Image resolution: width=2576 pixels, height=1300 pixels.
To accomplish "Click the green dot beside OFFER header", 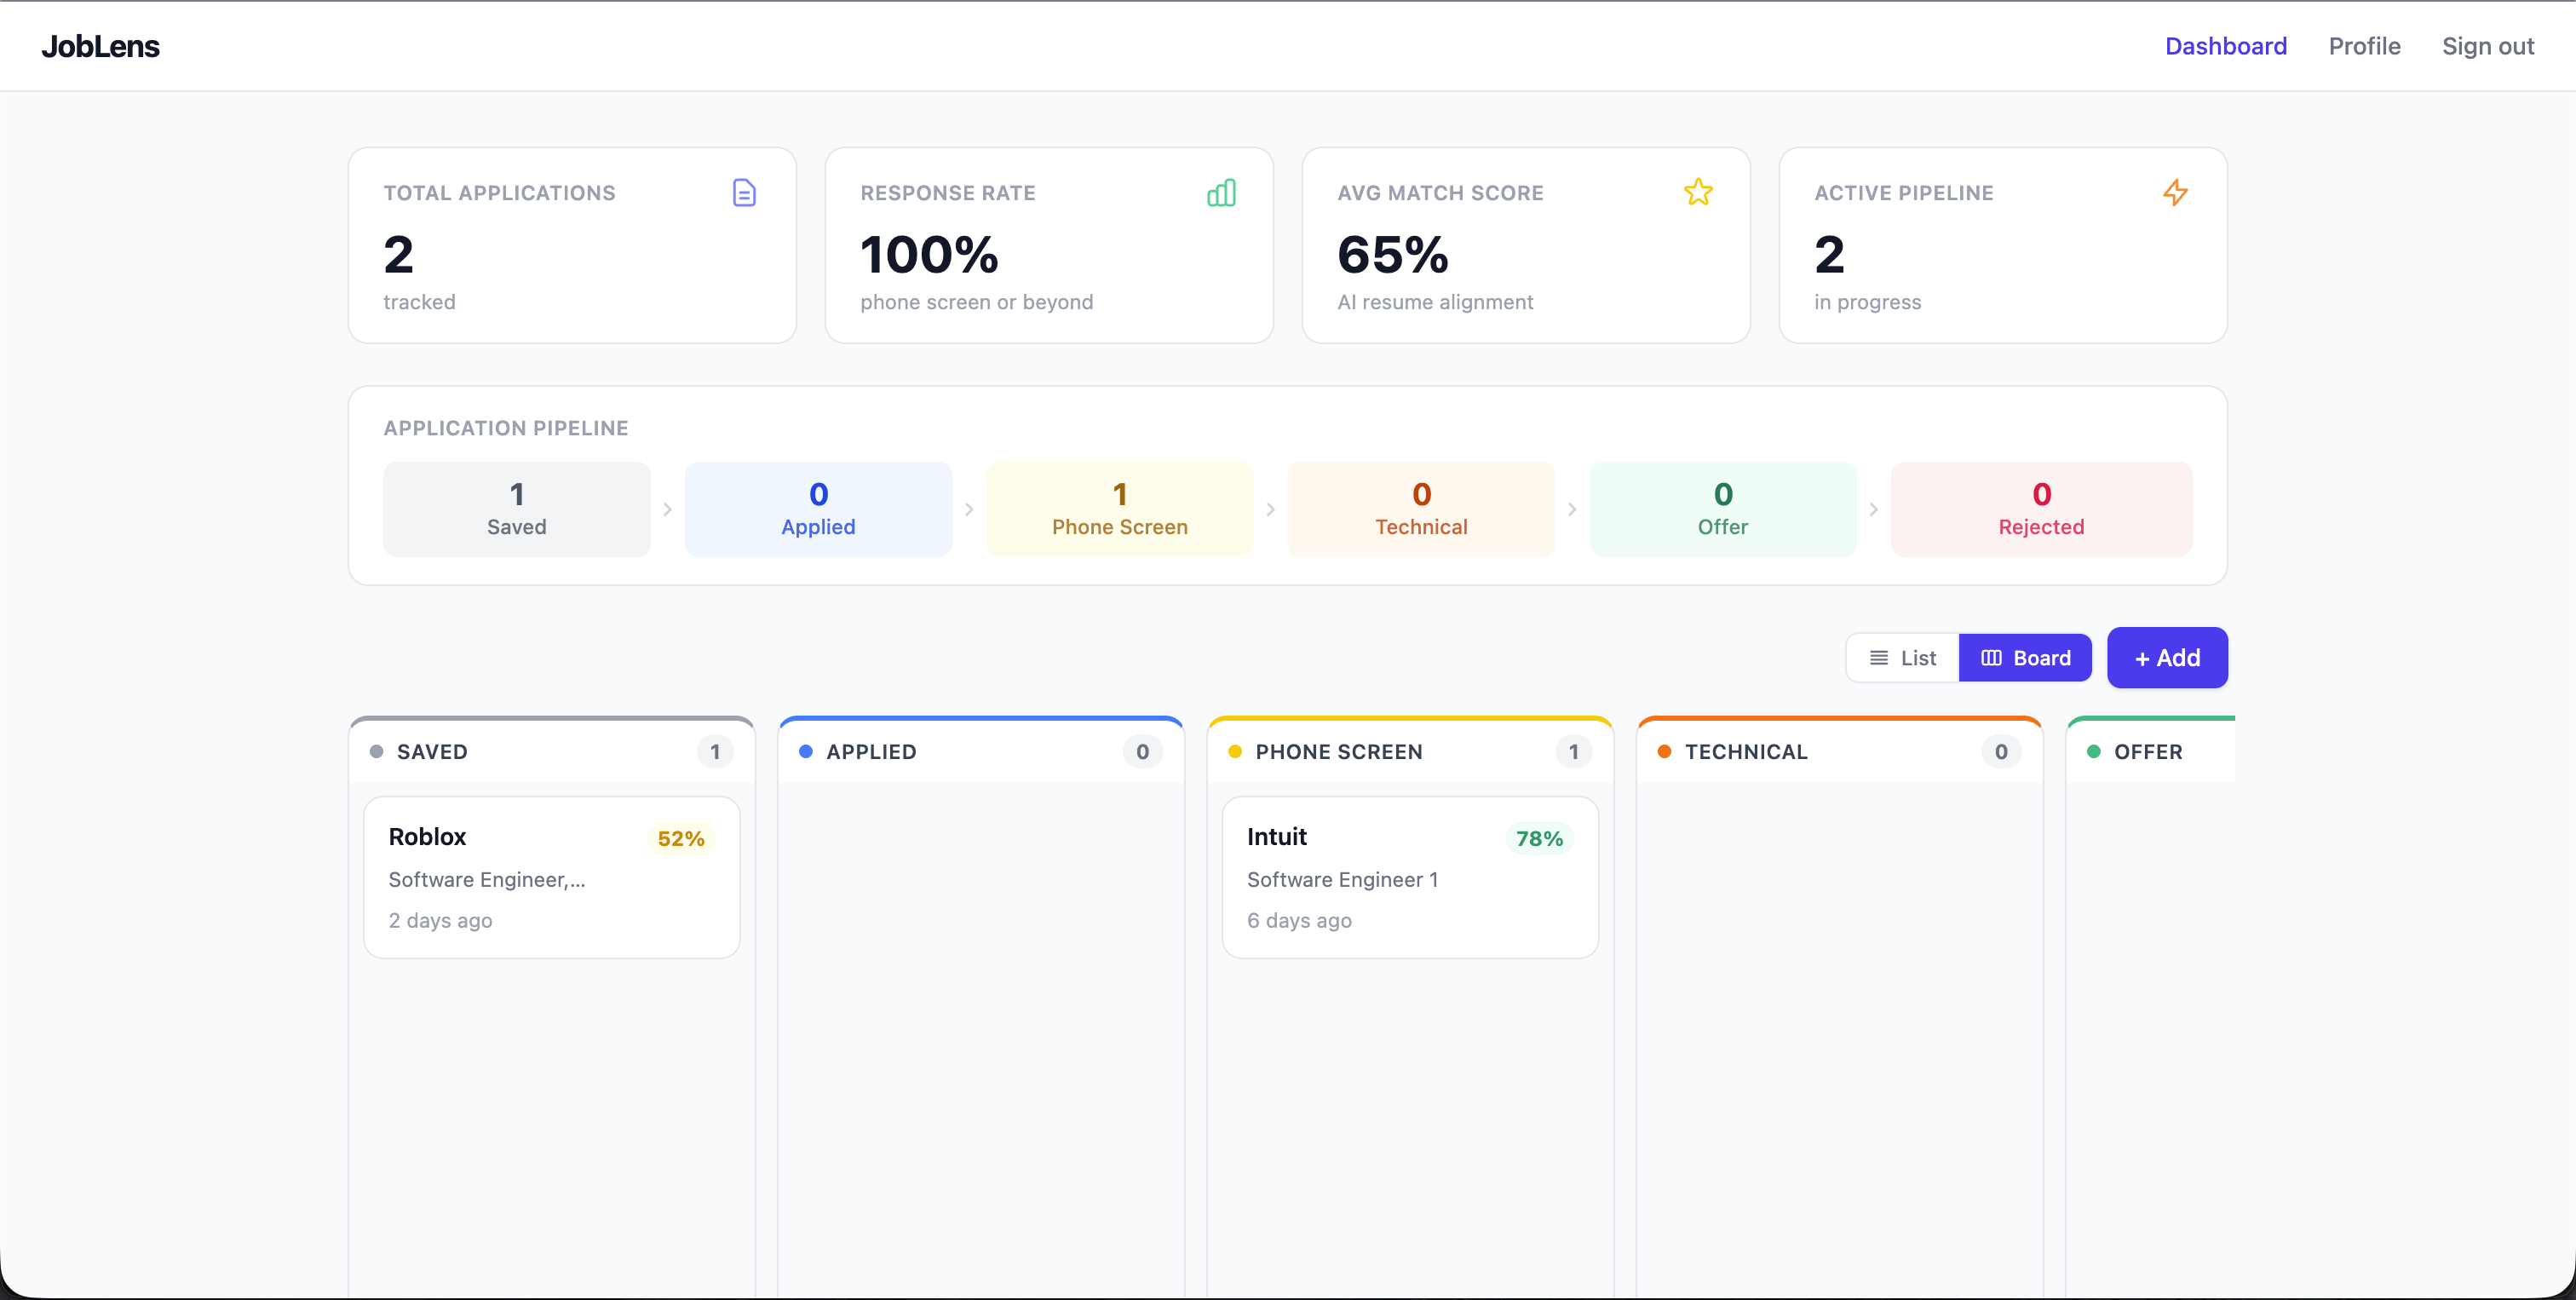I will click(2093, 752).
